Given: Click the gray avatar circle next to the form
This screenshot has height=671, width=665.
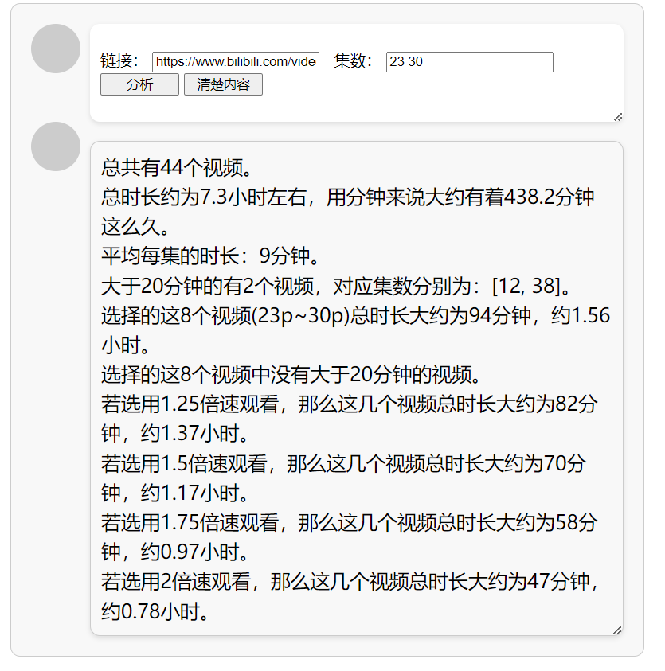Looking at the screenshot, I should coord(55,48).
